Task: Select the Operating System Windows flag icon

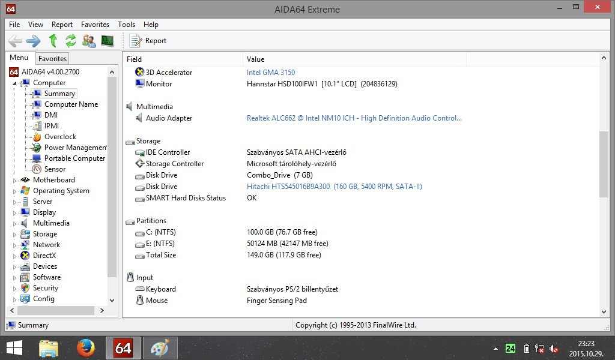Action: coord(25,190)
